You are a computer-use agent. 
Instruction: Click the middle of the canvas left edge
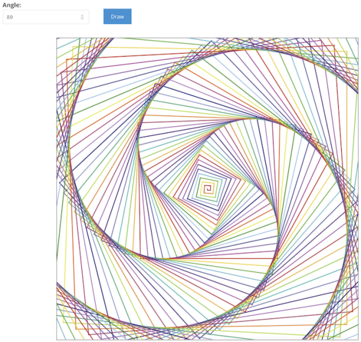(x=58, y=189)
